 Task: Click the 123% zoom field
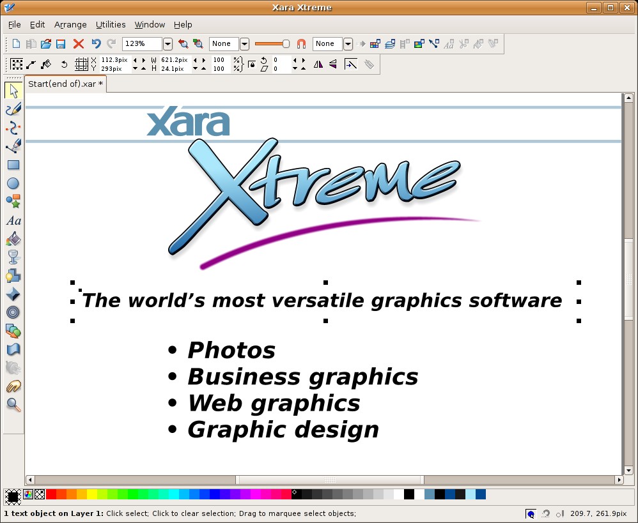coord(143,43)
